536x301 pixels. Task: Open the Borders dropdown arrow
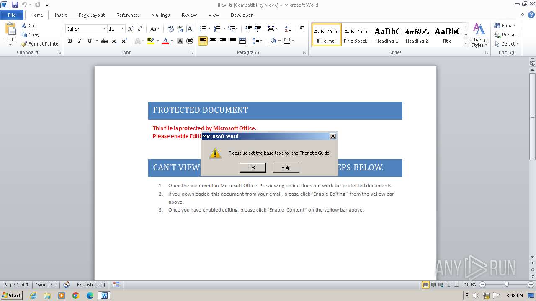pyautogui.click(x=293, y=41)
